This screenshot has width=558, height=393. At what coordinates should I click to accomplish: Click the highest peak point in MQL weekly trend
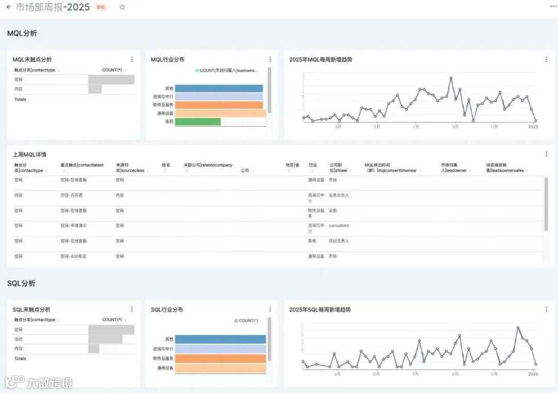coord(451,78)
